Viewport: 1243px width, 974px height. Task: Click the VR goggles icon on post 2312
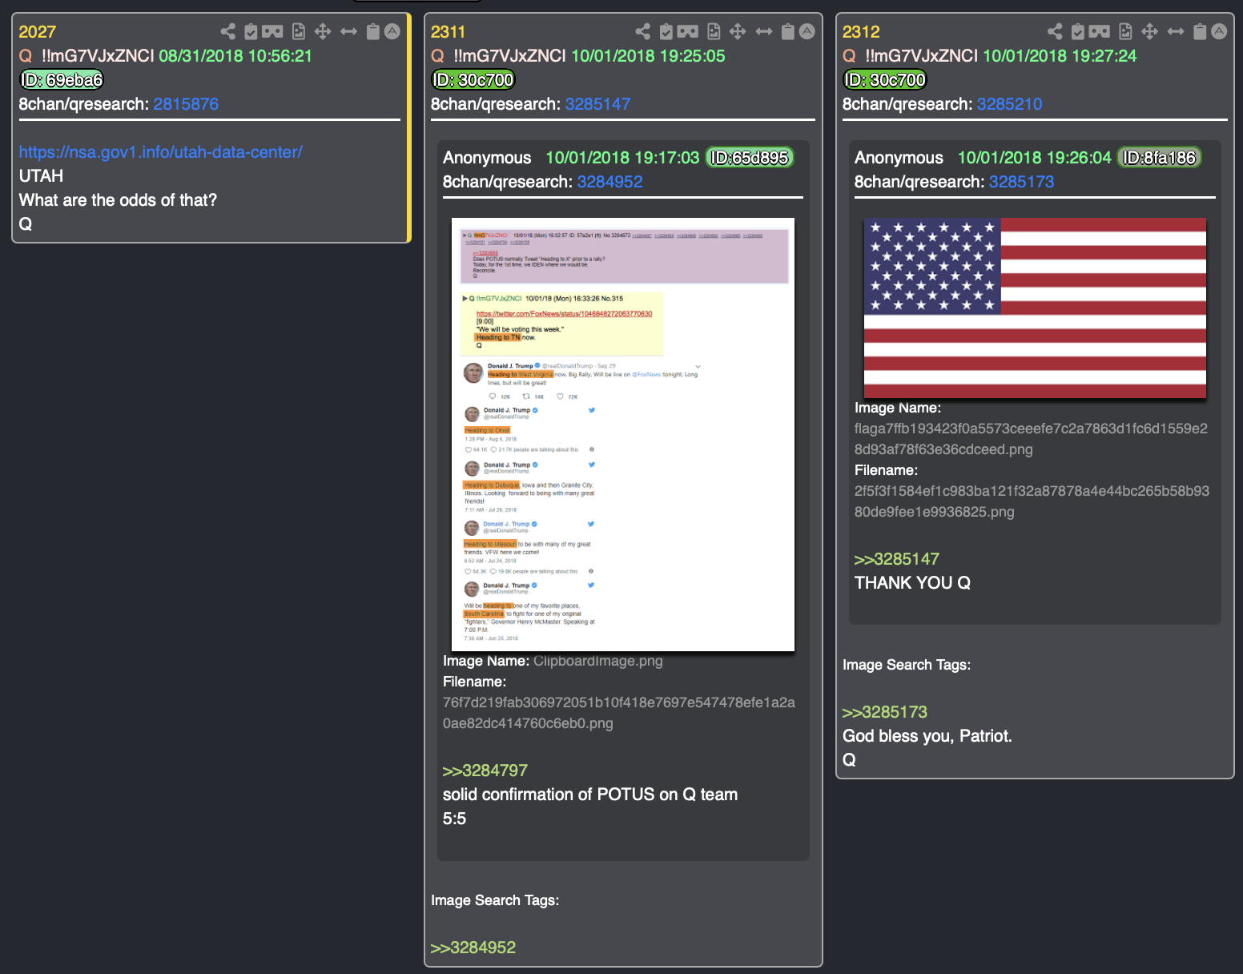click(x=1100, y=31)
